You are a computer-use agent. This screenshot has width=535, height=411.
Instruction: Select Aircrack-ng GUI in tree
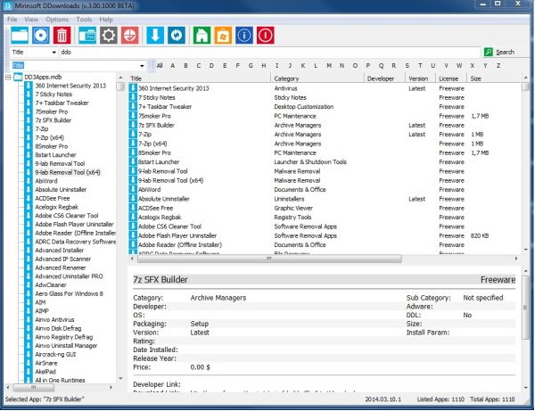pyautogui.click(x=55, y=354)
